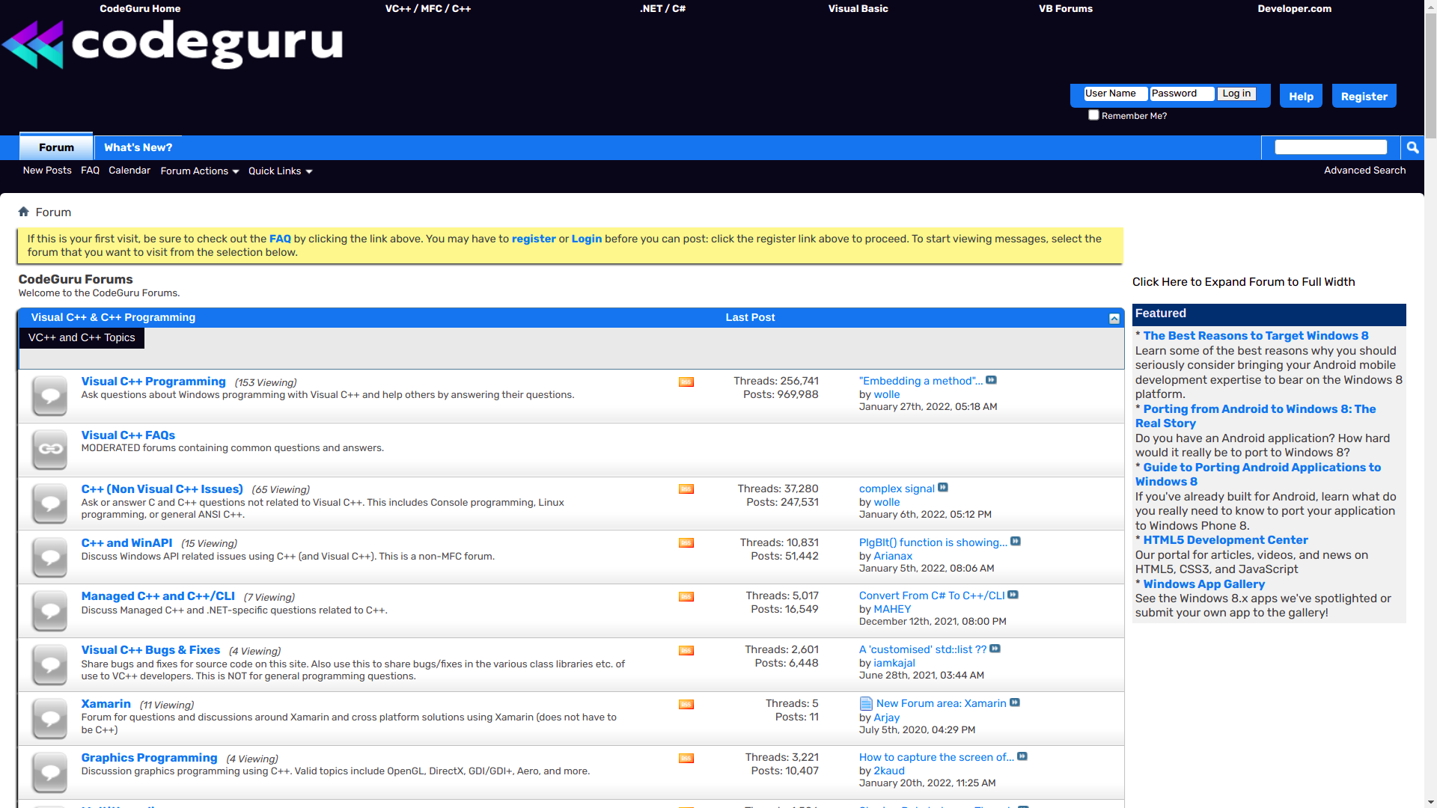The image size is (1437, 808).
Task: Open RSS feed for Managed C++ and C++/CLI
Action: 686,597
